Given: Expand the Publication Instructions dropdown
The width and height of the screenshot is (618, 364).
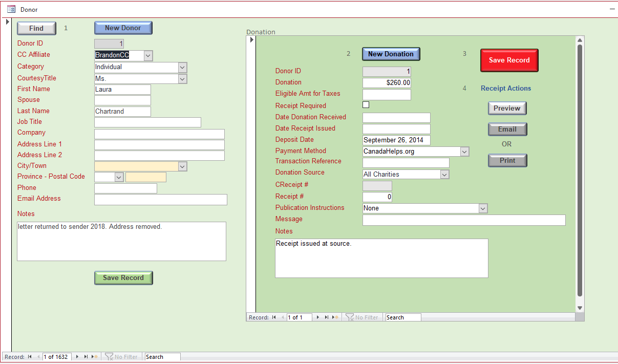Looking at the screenshot, I should [x=483, y=208].
